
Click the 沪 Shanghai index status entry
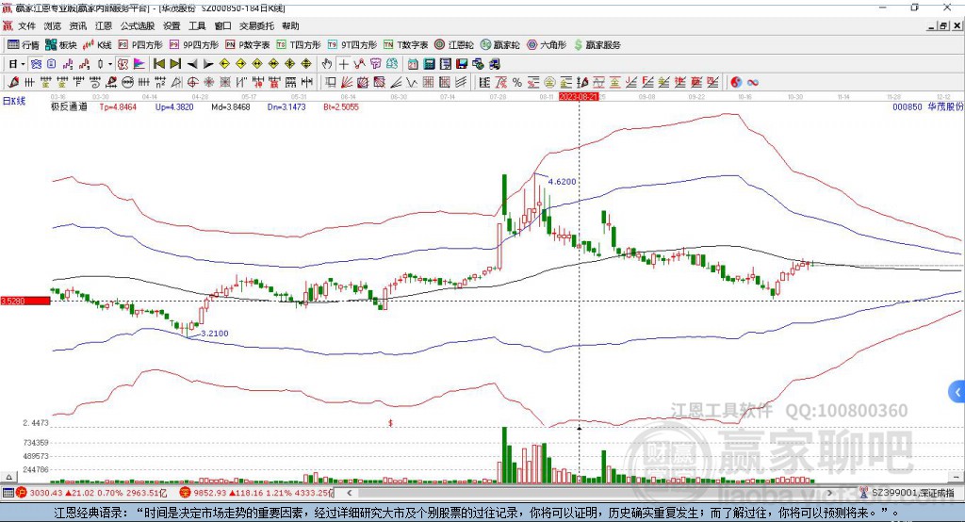point(91,493)
